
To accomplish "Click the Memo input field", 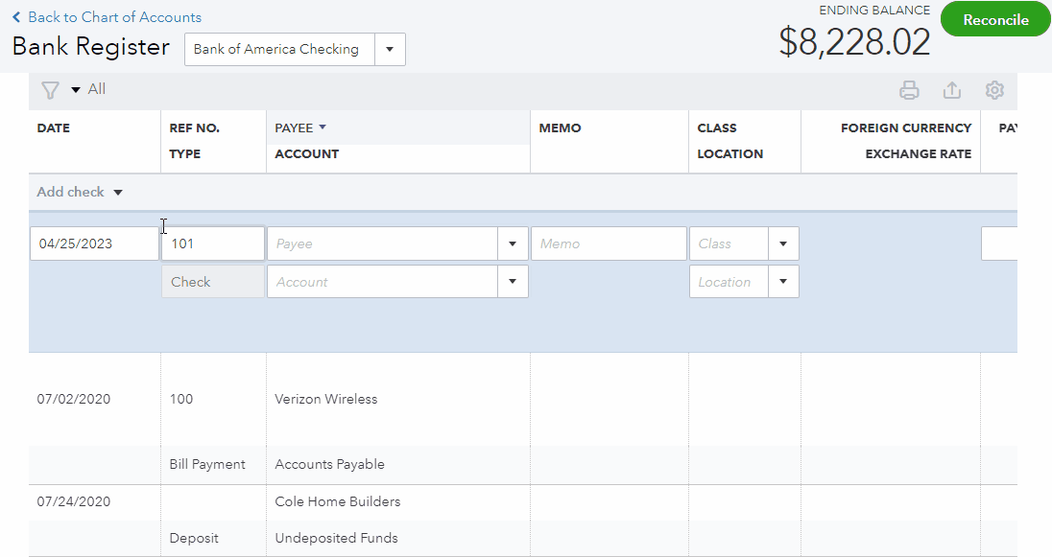I will click(609, 243).
